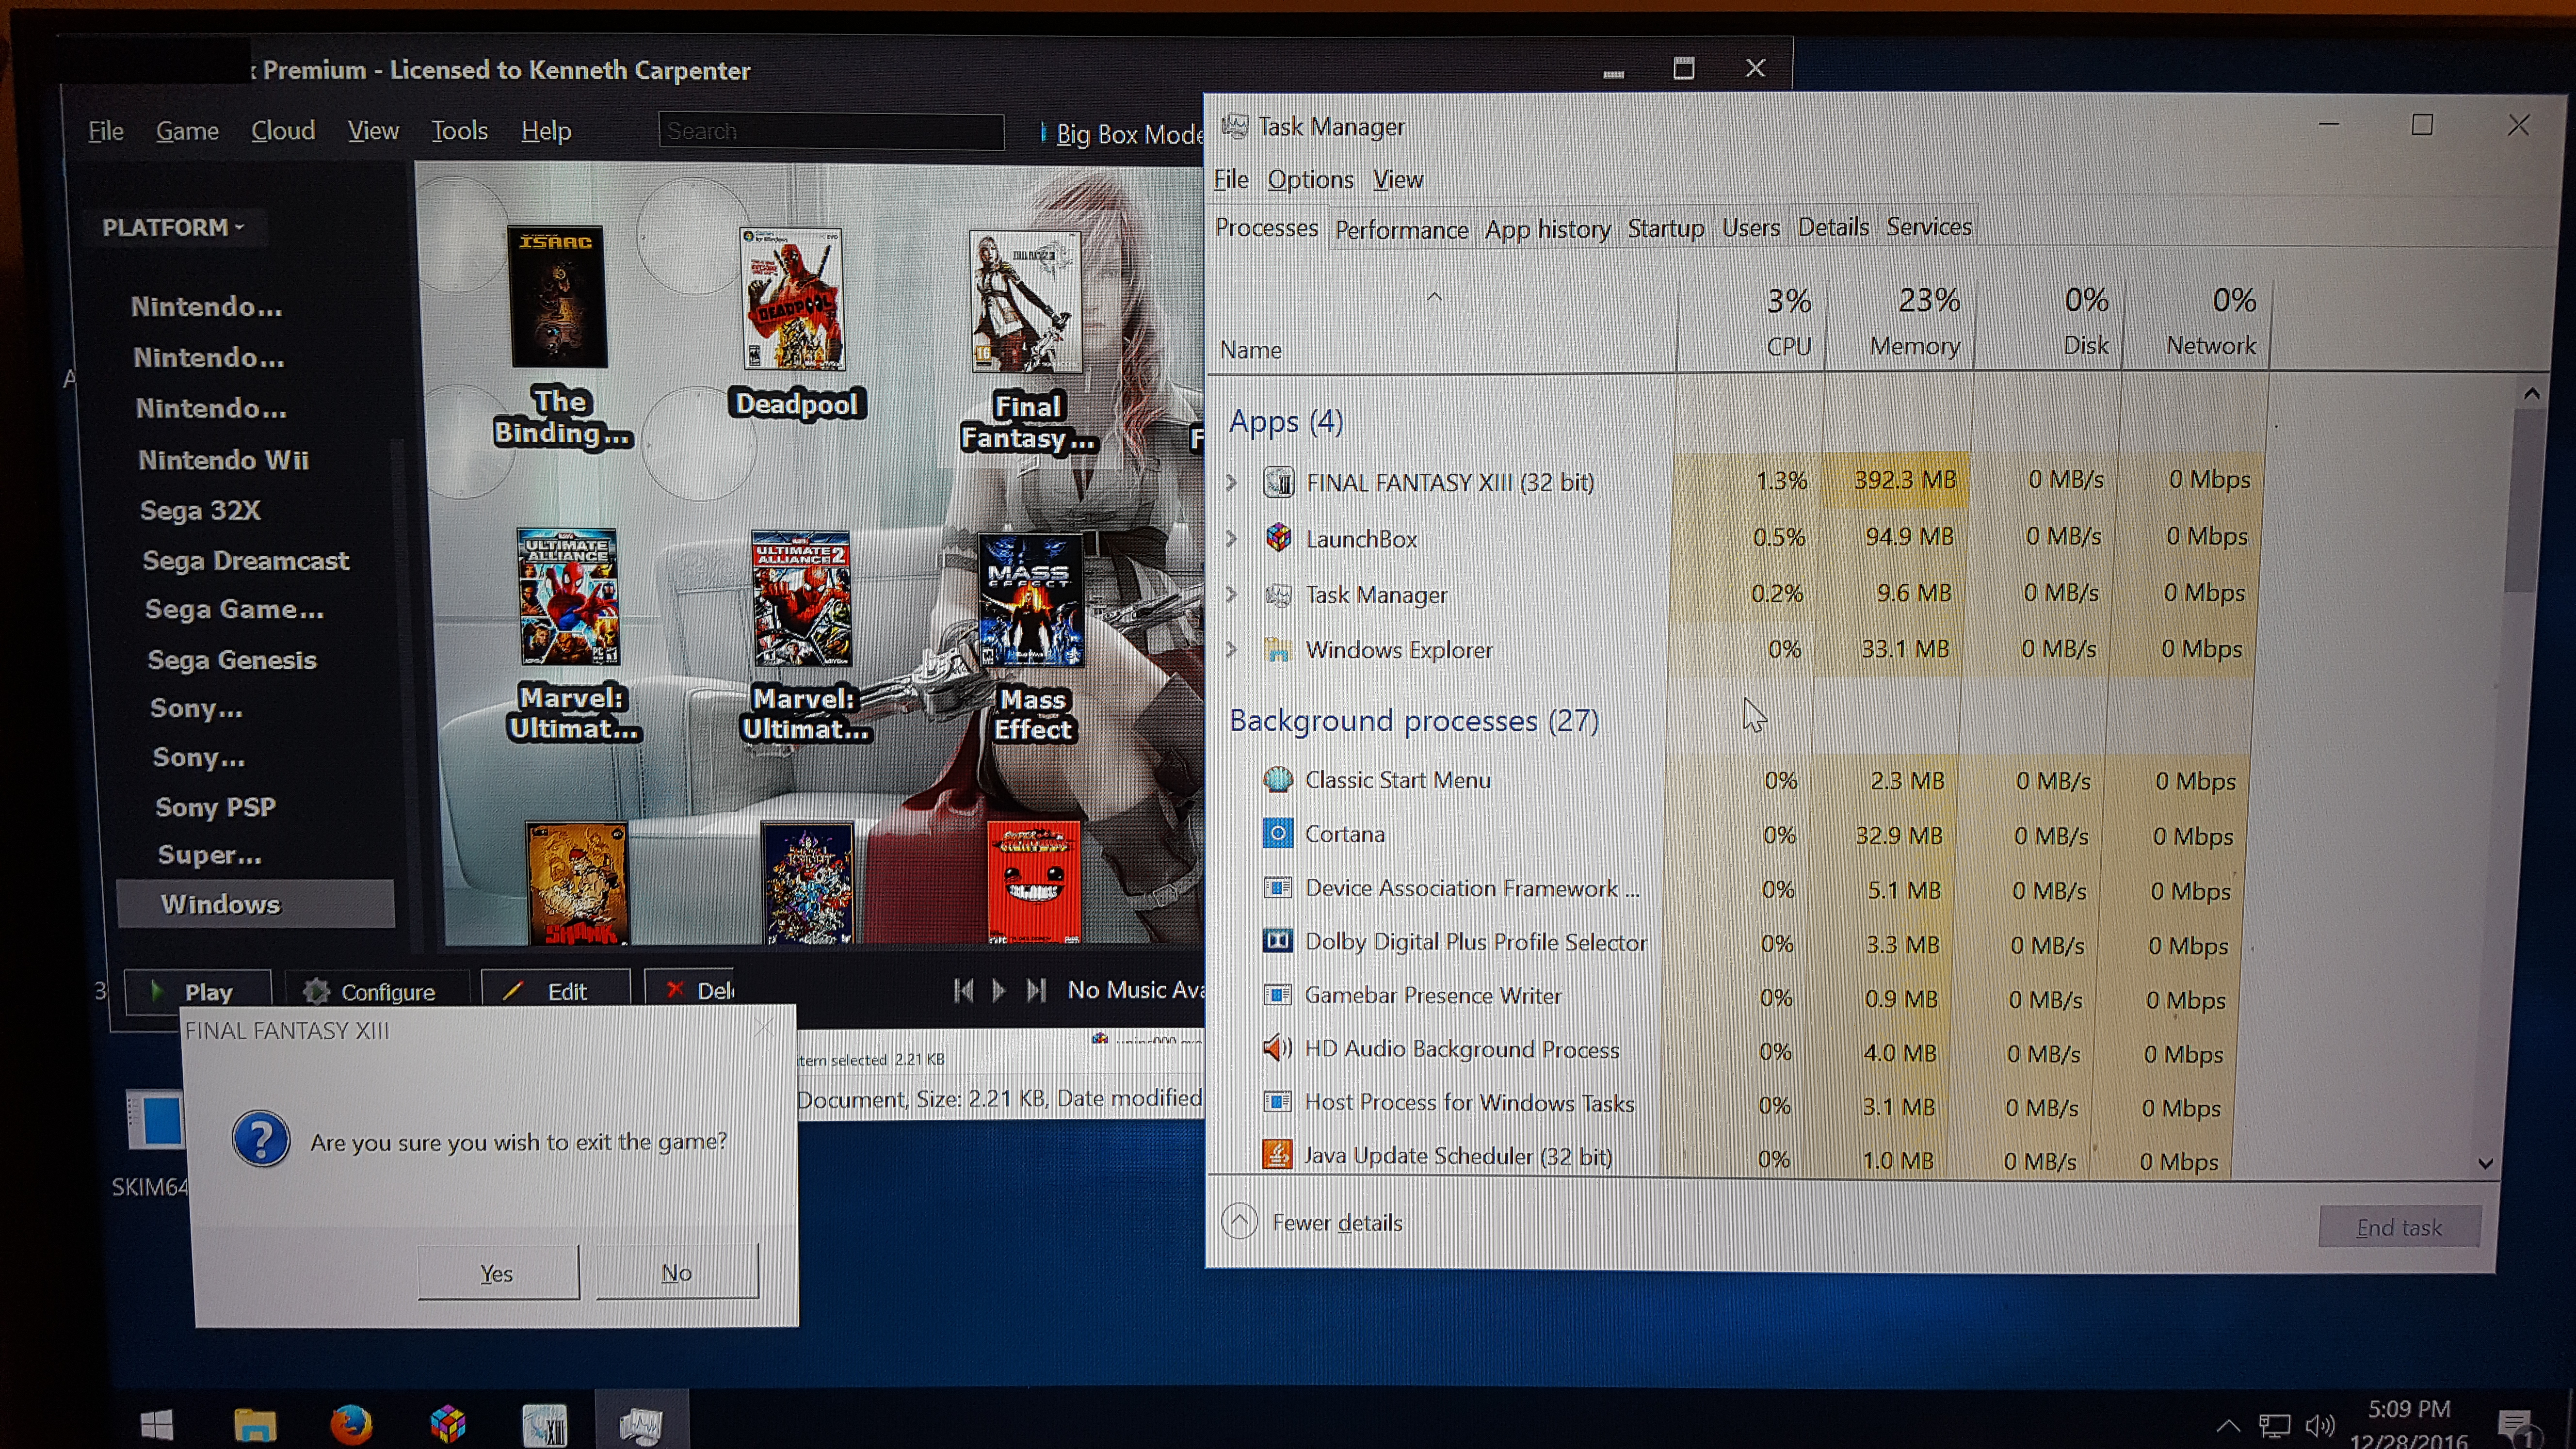Image resolution: width=2576 pixels, height=1449 pixels.
Task: Click the play music button
Action: tap(998, 990)
